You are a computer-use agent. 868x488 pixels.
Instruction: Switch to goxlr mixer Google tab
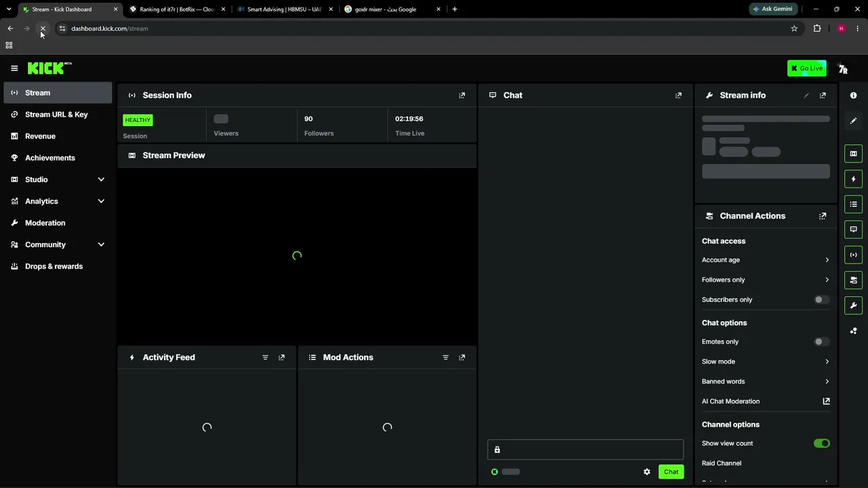tap(391, 9)
